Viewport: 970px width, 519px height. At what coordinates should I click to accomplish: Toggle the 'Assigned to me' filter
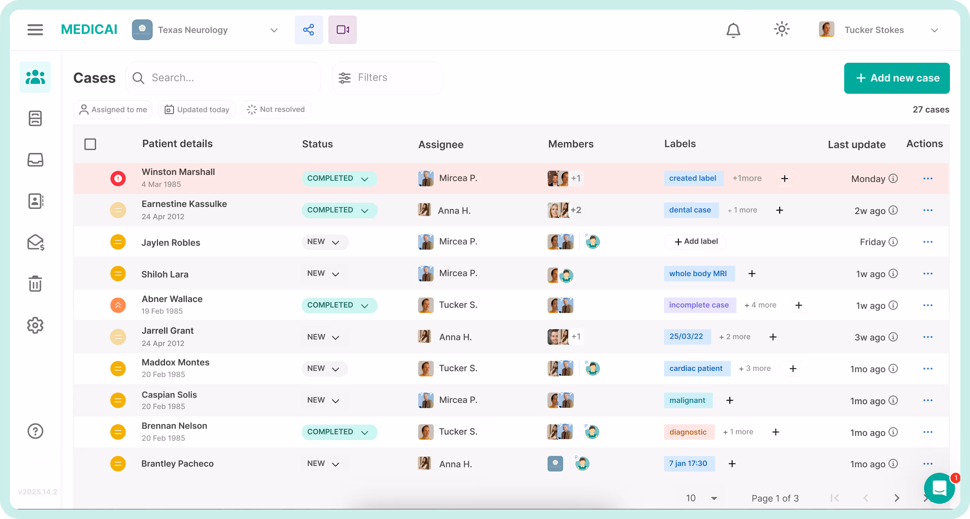(x=113, y=110)
